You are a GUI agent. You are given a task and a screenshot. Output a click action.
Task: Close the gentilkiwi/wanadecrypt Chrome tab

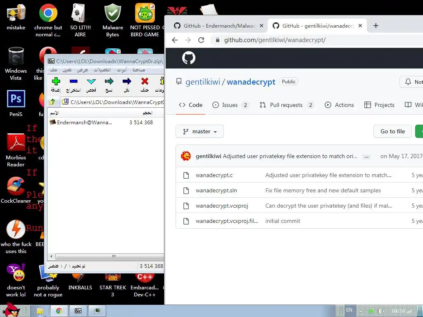coord(360,26)
